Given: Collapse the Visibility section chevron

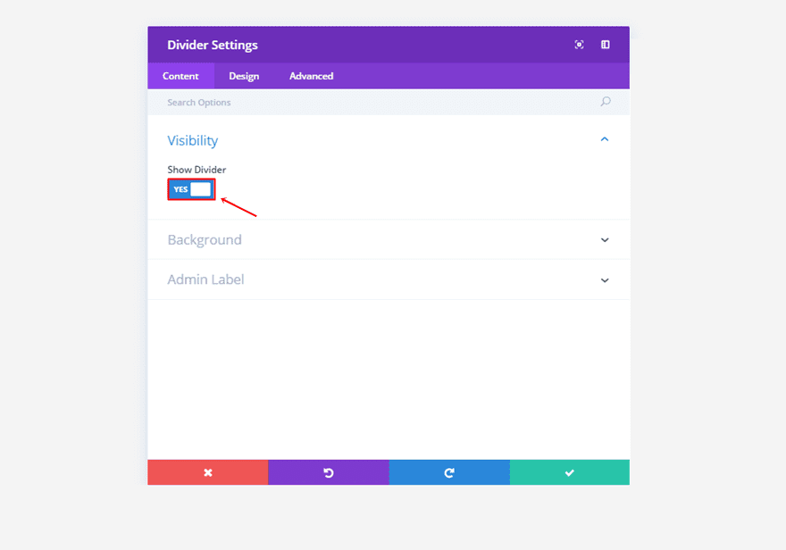Looking at the screenshot, I should click(x=605, y=139).
